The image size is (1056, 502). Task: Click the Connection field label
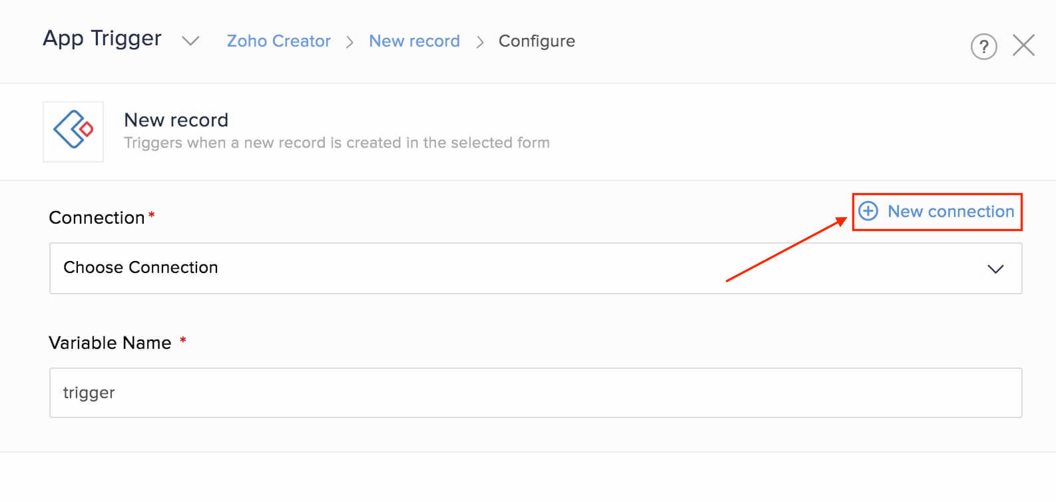point(97,218)
